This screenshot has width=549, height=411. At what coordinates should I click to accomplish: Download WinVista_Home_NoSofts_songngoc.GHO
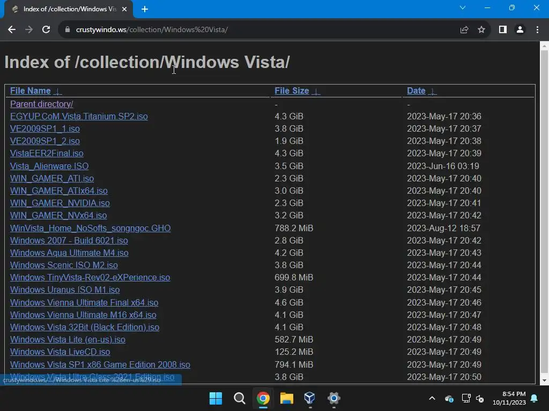[x=90, y=228]
